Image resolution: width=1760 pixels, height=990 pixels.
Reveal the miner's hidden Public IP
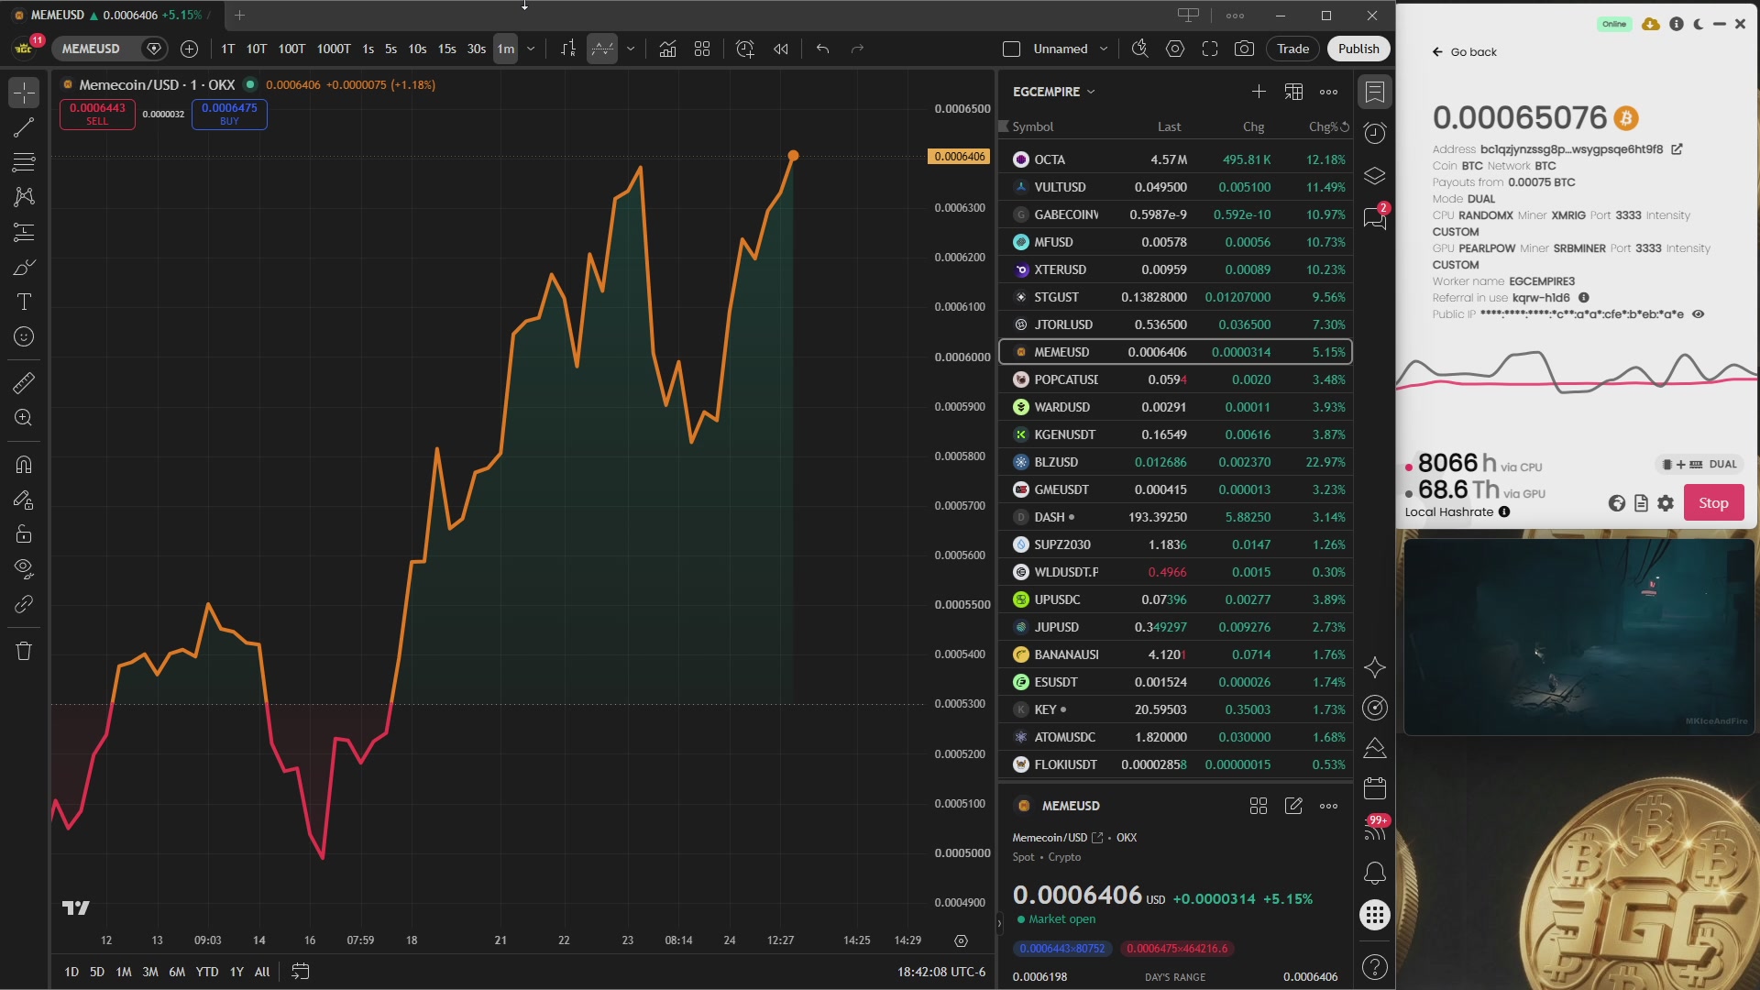[x=1698, y=314]
